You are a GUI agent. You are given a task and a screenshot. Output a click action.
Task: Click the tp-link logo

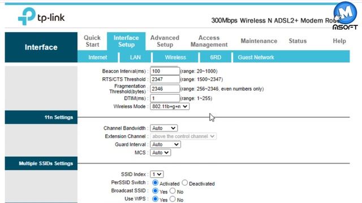[x=41, y=16]
